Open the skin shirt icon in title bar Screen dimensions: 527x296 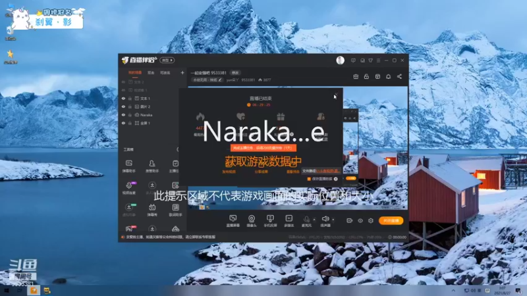(x=370, y=61)
